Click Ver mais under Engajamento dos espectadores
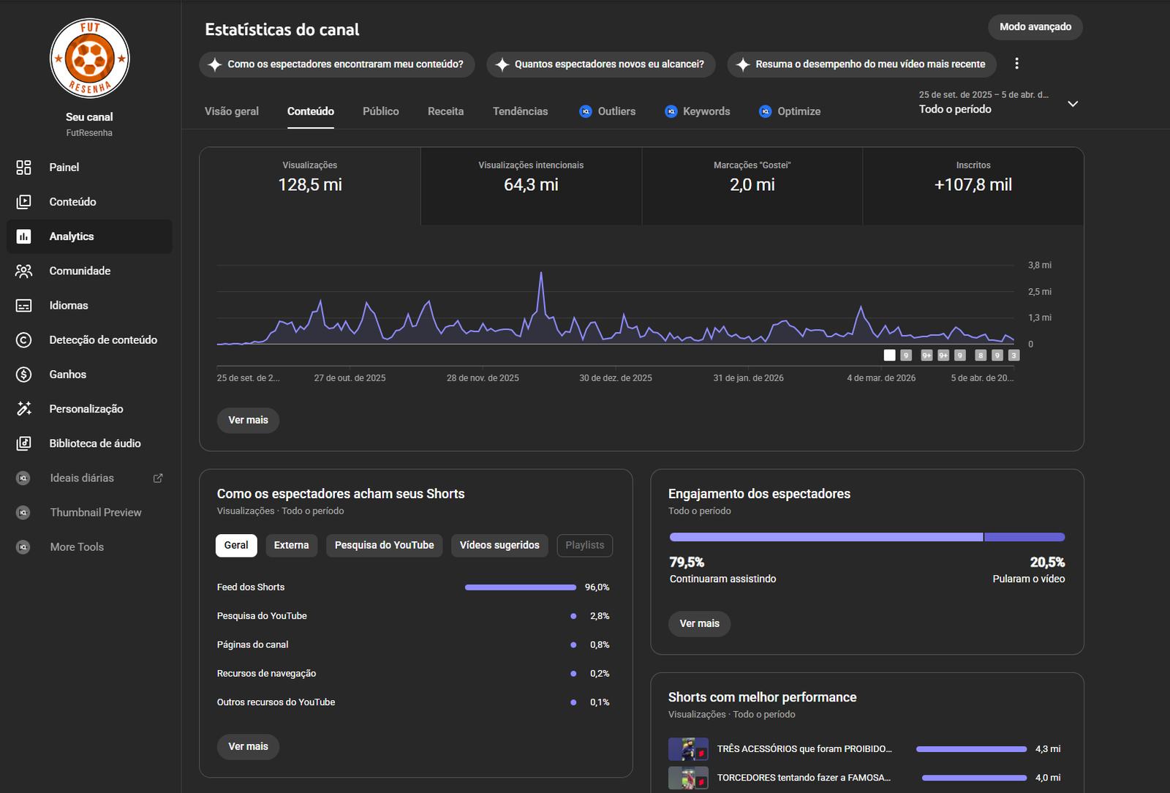Screen dimensions: 1170x793 point(699,624)
